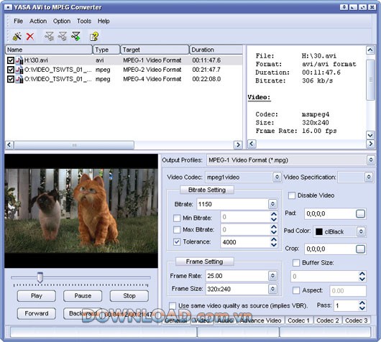Enable the Max Bitrate checkbox
The height and width of the screenshot is (342, 381).
tap(177, 229)
